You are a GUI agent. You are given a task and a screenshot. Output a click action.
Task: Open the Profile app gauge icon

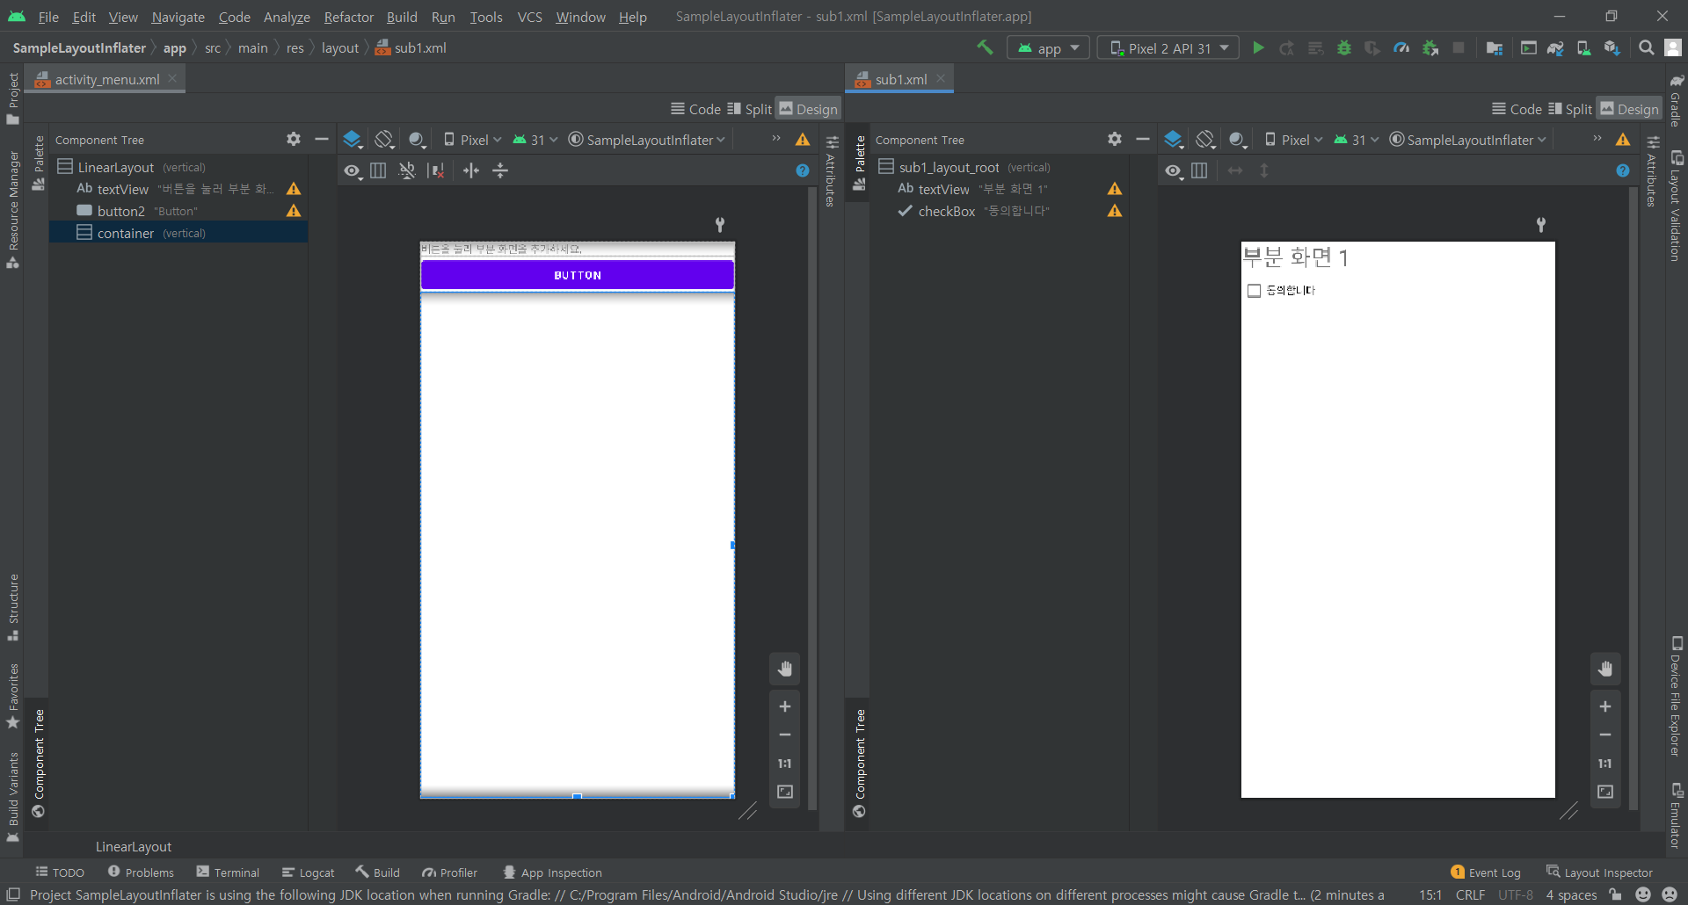pyautogui.click(x=1401, y=47)
